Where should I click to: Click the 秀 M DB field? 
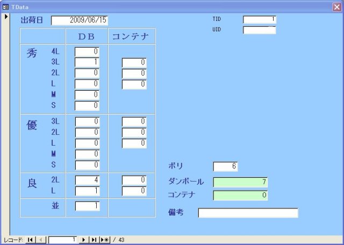coord(87,95)
